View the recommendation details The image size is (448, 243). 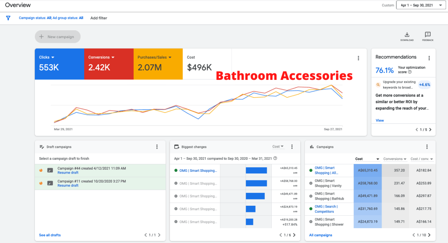coord(380,120)
